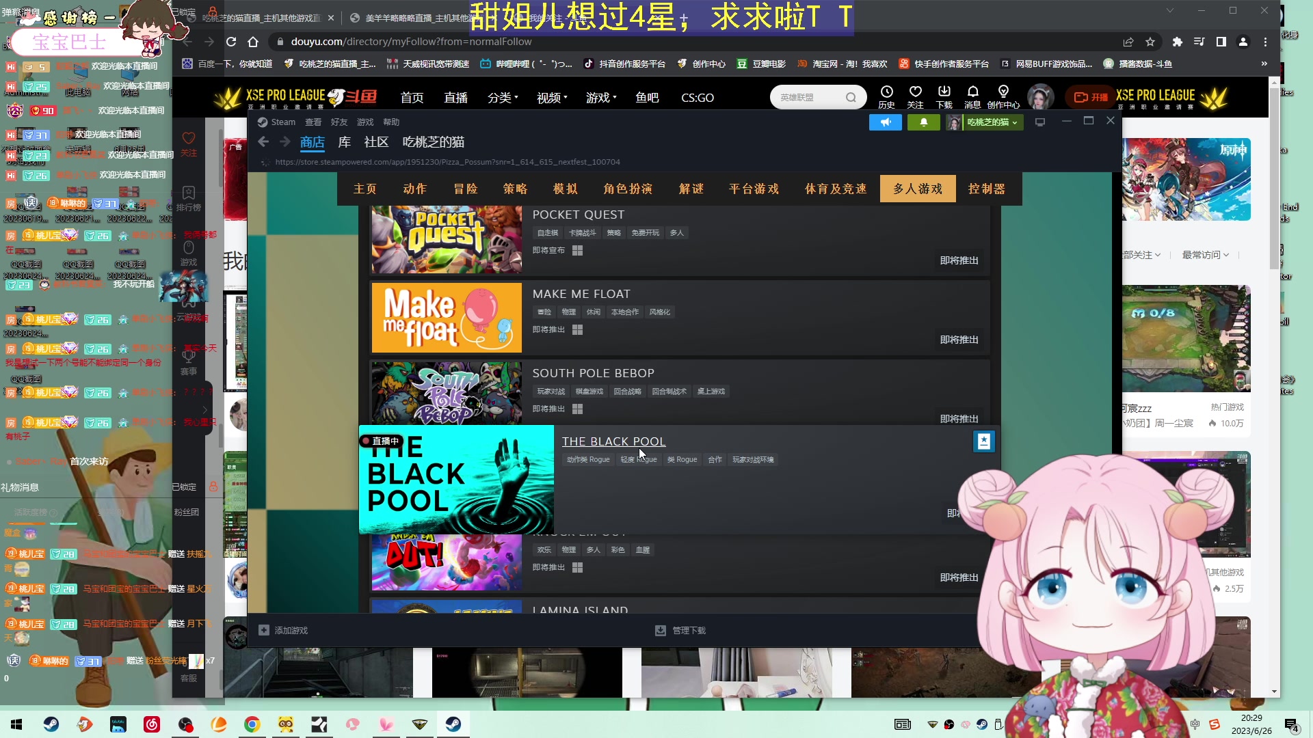
Task: Open Chrome from the taskbar
Action: (252, 724)
